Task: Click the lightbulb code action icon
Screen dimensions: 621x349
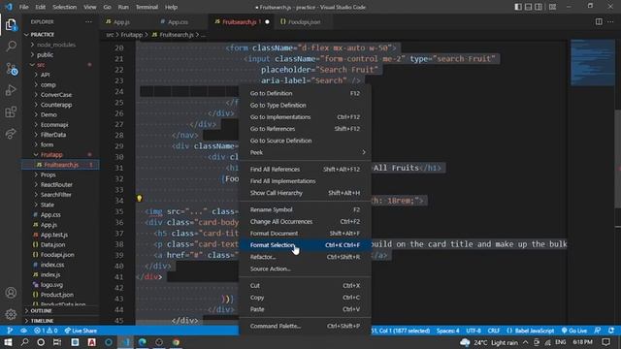Action: click(x=140, y=198)
